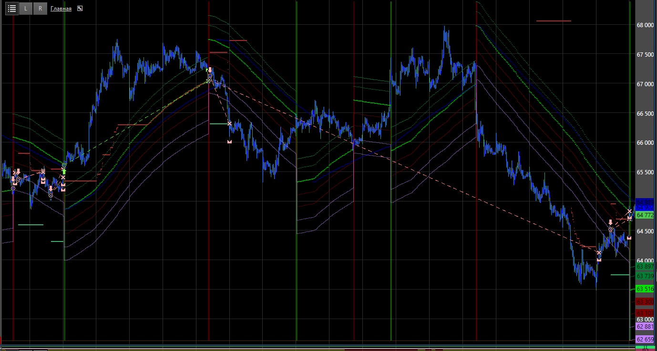
Task: Click the purple 62 659 price label
Action: pyautogui.click(x=645, y=340)
